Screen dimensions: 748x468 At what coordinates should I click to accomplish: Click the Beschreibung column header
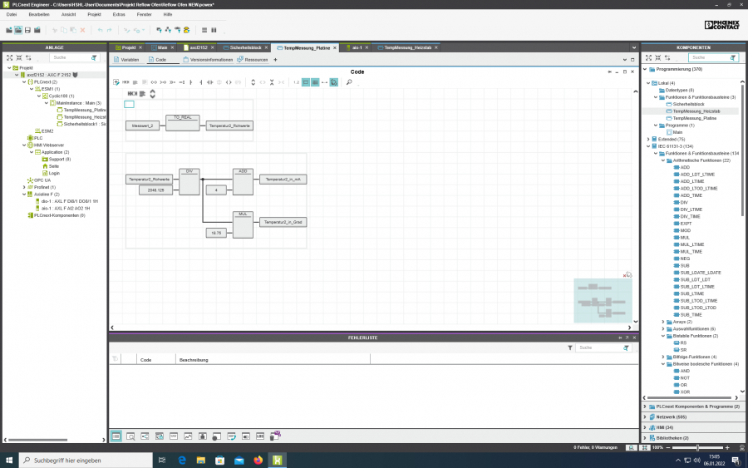click(x=194, y=360)
